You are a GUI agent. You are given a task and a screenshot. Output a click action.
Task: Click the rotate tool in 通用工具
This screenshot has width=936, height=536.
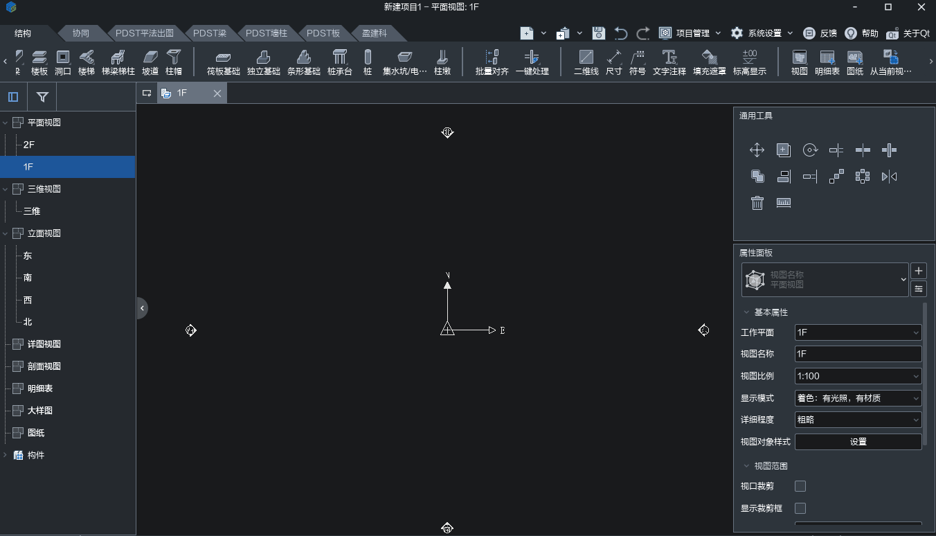(x=810, y=150)
